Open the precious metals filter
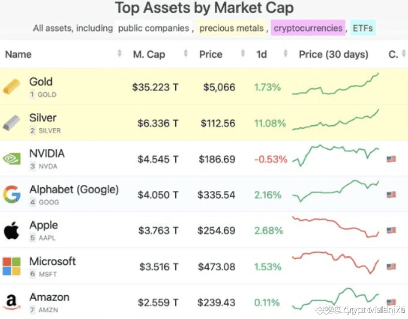Viewport: 408px width, 319px height. coord(232,28)
